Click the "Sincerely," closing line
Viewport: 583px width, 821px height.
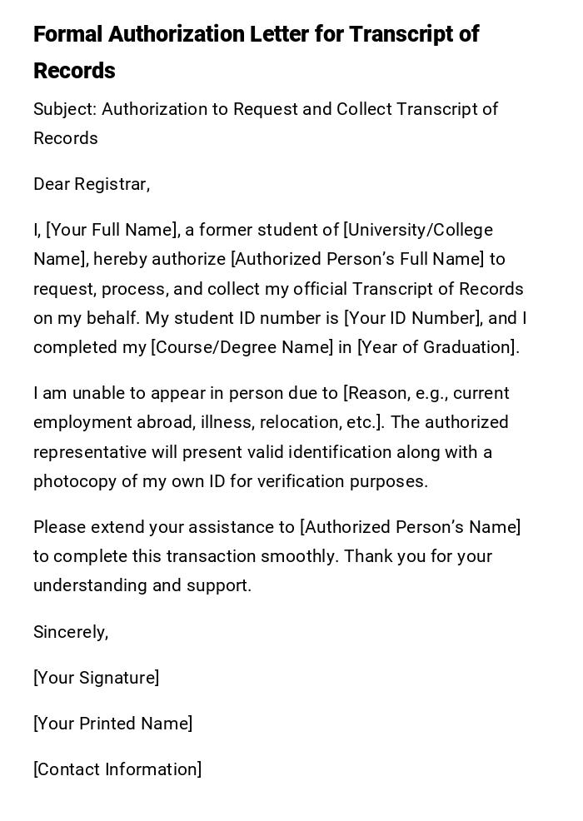point(71,632)
